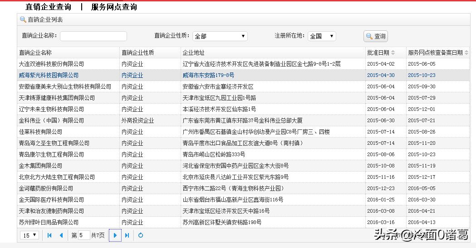Select row 大连双迪科技股份有限公司
The width and height of the screenshot is (476, 248).
point(243,64)
